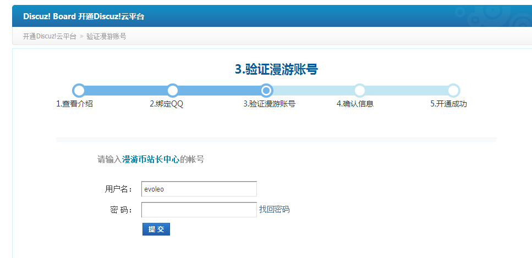Click step label 1.查看介绍
The width and height of the screenshot is (532, 258).
[x=74, y=104]
